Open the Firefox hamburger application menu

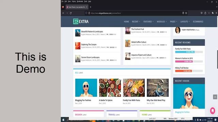point(216,13)
